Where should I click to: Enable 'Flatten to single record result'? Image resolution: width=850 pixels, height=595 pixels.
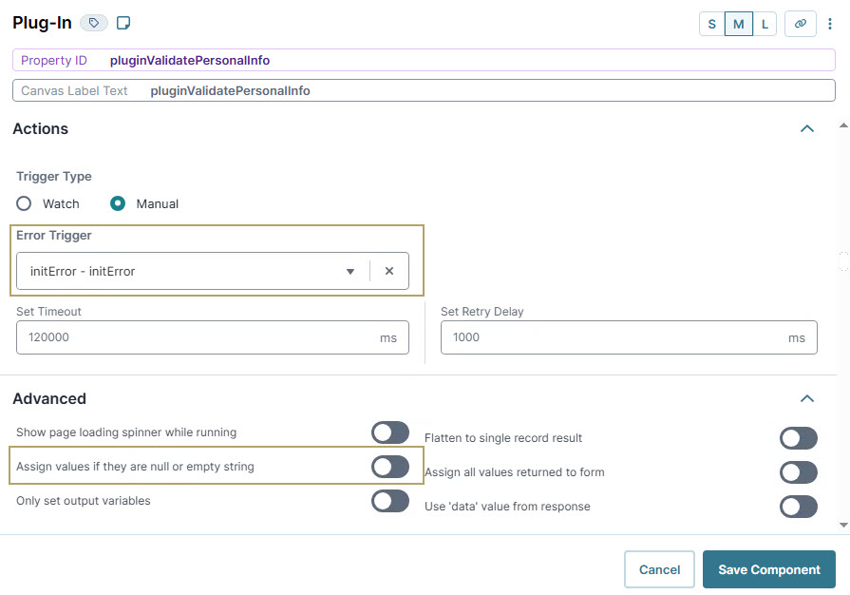pos(799,438)
